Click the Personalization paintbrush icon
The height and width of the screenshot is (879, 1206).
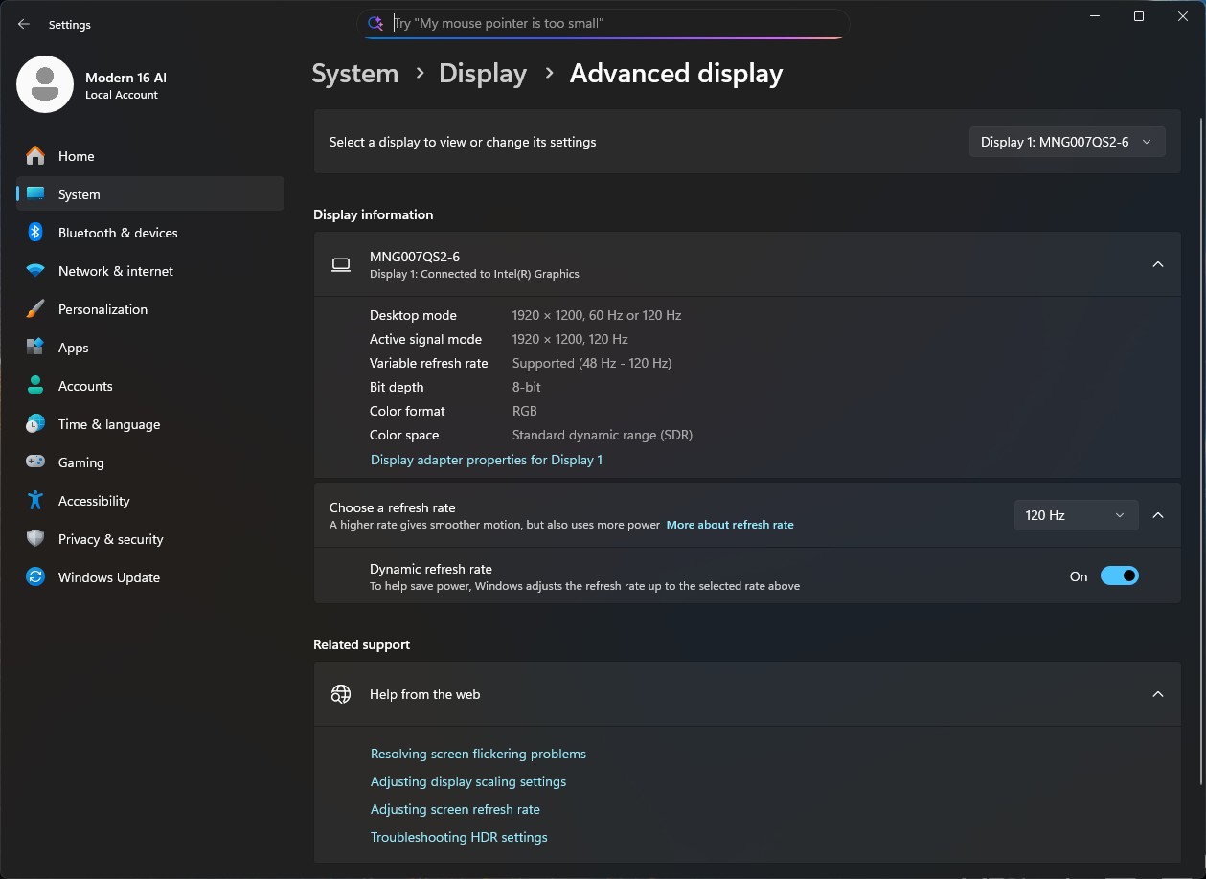(35, 309)
